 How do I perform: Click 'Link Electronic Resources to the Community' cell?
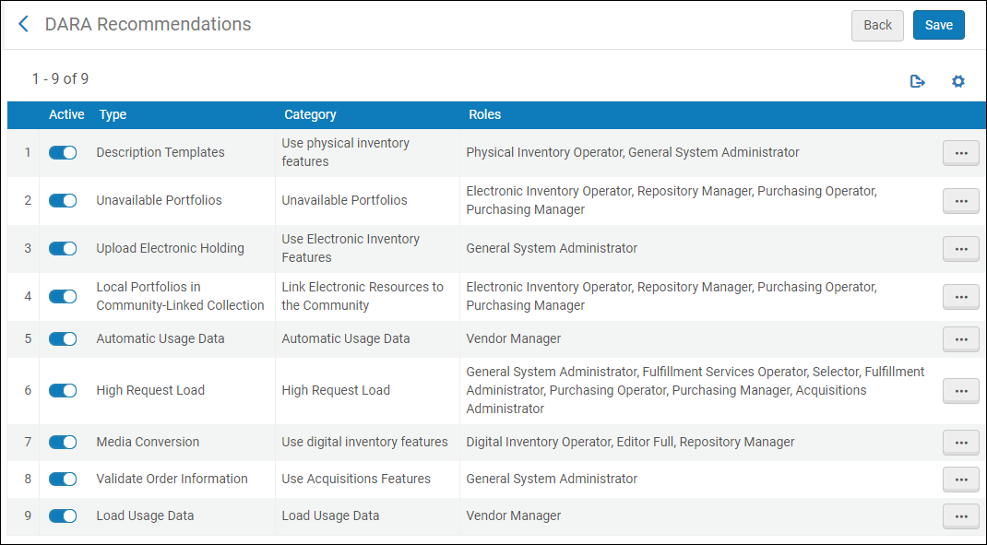[x=363, y=296]
